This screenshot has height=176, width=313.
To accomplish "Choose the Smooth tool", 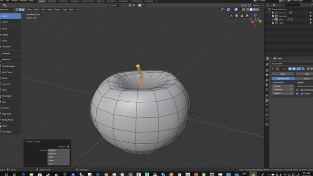I will (10, 108).
